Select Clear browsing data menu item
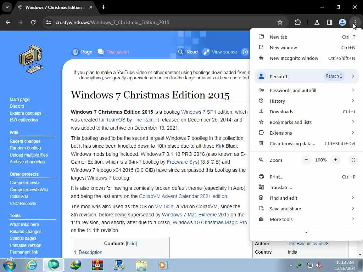The image size is (363, 272). pos(307,144)
